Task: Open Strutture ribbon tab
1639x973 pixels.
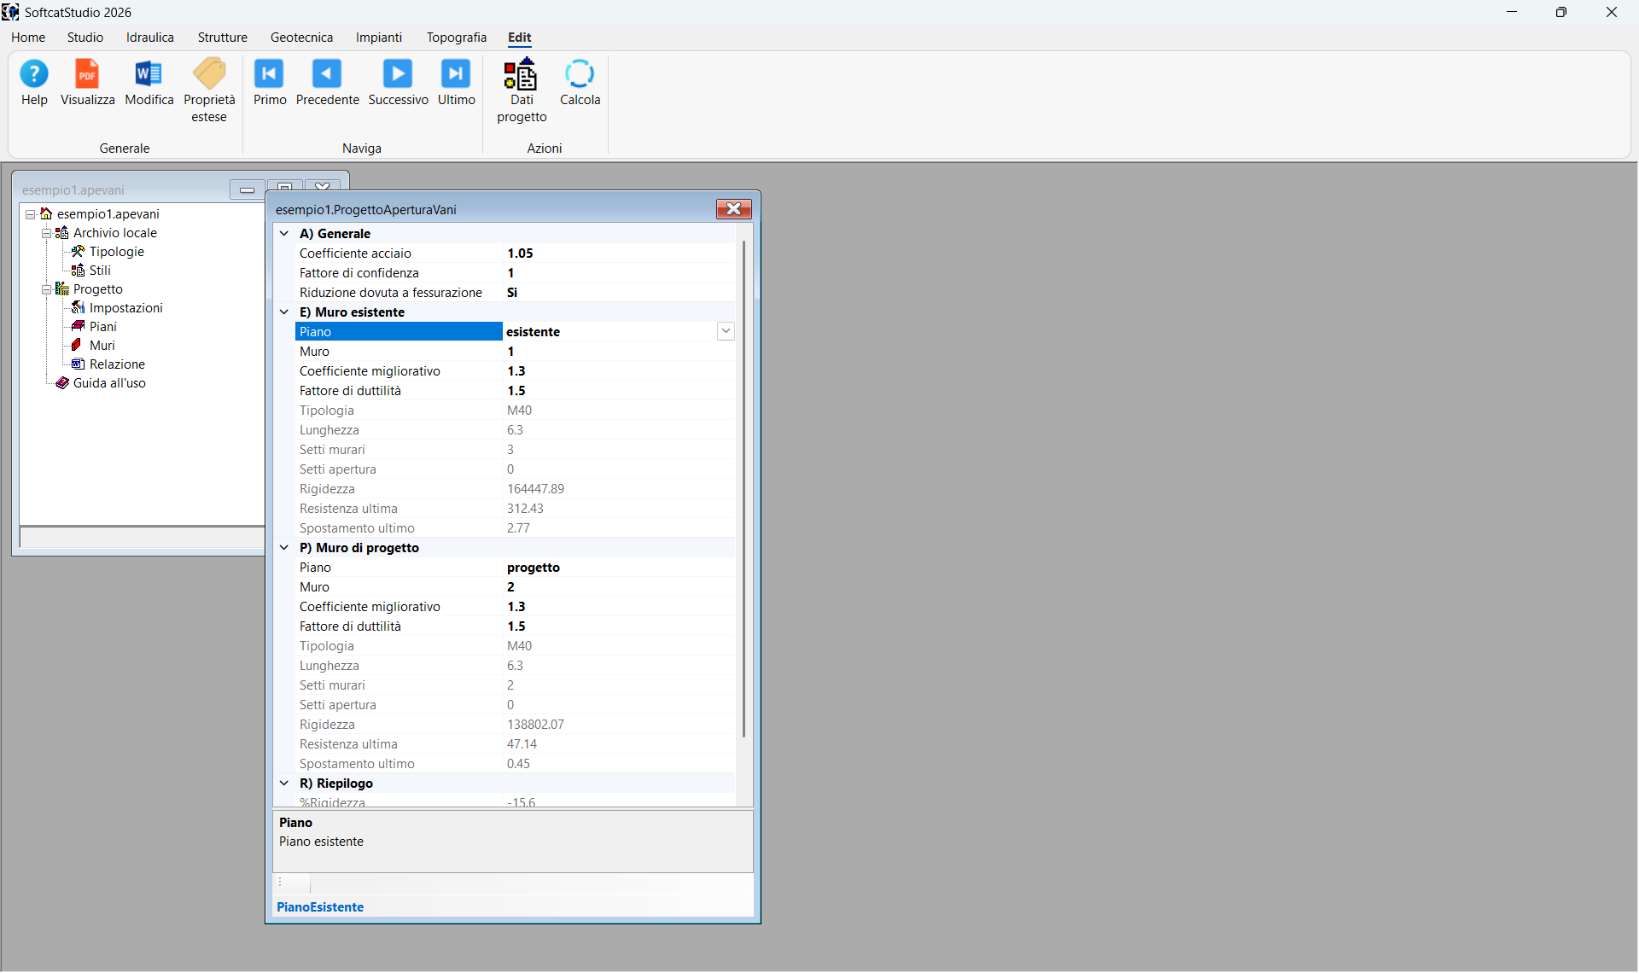Action: 223,38
